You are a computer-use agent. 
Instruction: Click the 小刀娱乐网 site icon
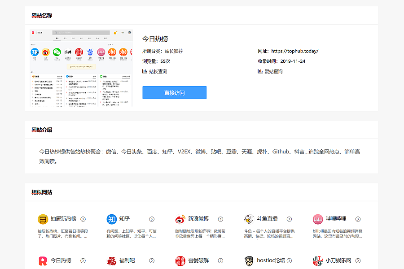(x=318, y=261)
